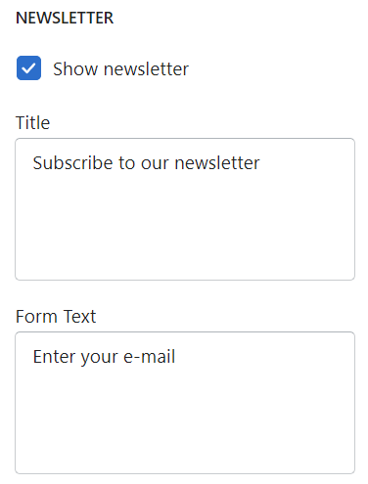Image resolution: width=368 pixels, height=484 pixels.
Task: Click the 'Show newsletter' label text
Action: [x=120, y=68]
